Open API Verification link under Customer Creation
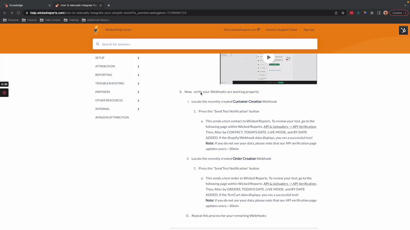Screen dimensions: 410x230 tap(290, 126)
